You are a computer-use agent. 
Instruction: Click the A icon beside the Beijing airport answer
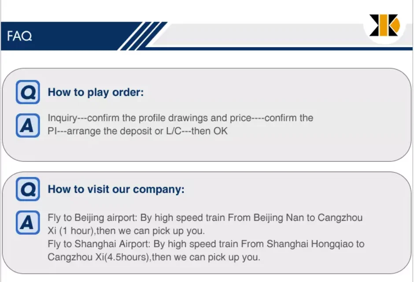coord(28,223)
